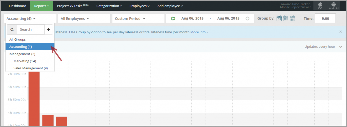Click the 7h 30m 00s axis label
Screen dimensions: 347x127
pos(17,74)
